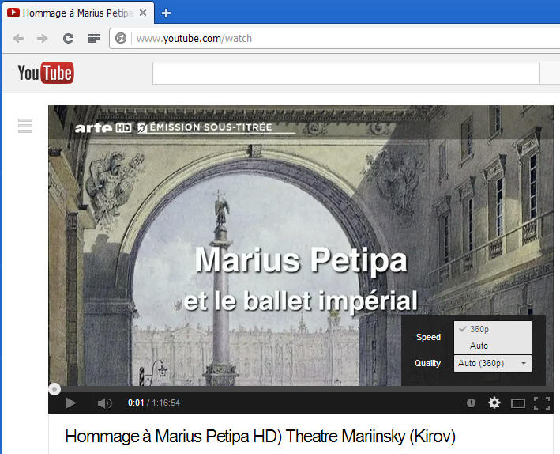Play the video
Screen dimensions: 560x454
point(70,403)
